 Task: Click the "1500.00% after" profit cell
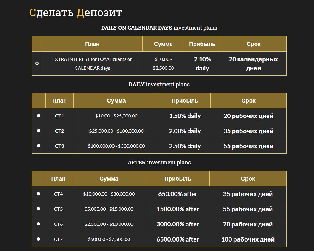(x=178, y=209)
